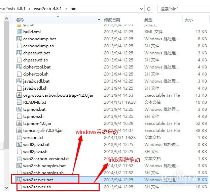Select the wso2server.sh file name

click(x=37, y=187)
